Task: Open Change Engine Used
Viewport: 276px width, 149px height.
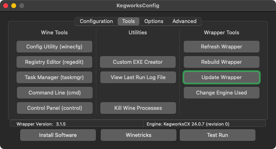Action: tap(222, 92)
